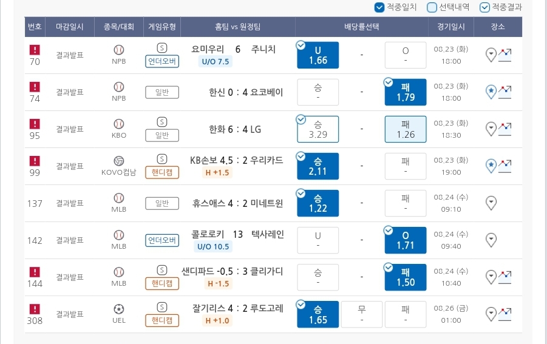Click location pin for match 137
This screenshot has width=547, height=344.
point(491,203)
